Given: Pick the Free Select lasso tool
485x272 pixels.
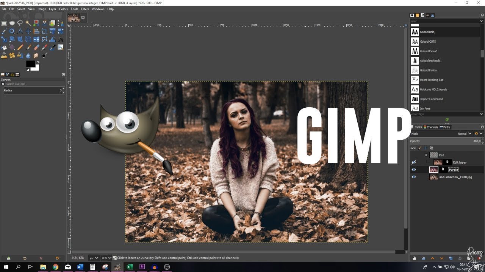Looking at the screenshot, I should 20,23.
